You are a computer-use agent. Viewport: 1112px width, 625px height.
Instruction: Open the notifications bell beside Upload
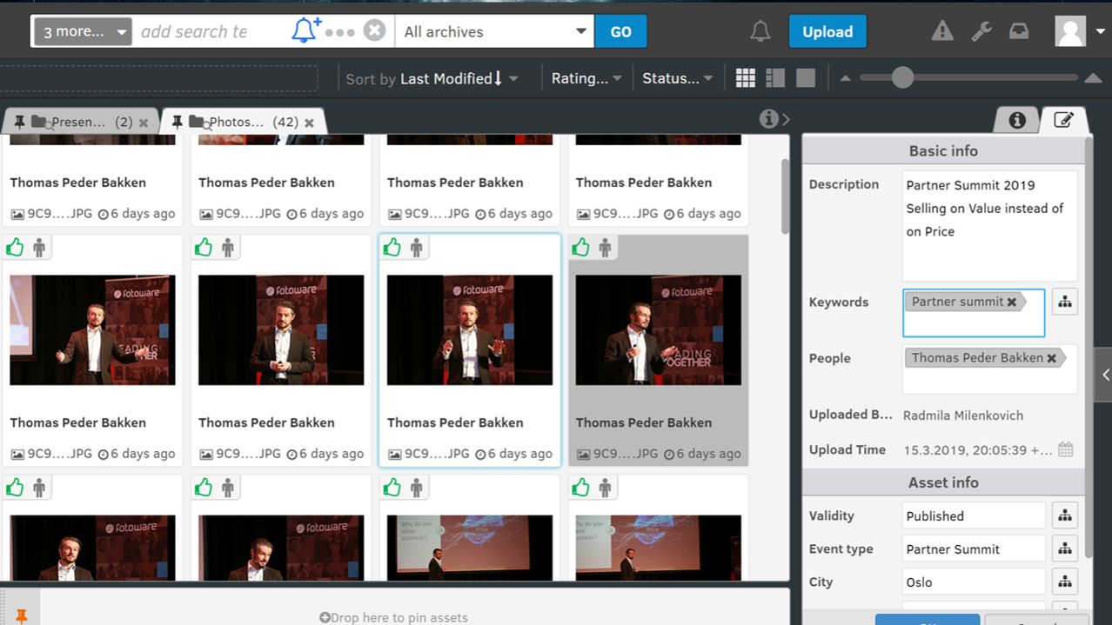pyautogui.click(x=760, y=31)
